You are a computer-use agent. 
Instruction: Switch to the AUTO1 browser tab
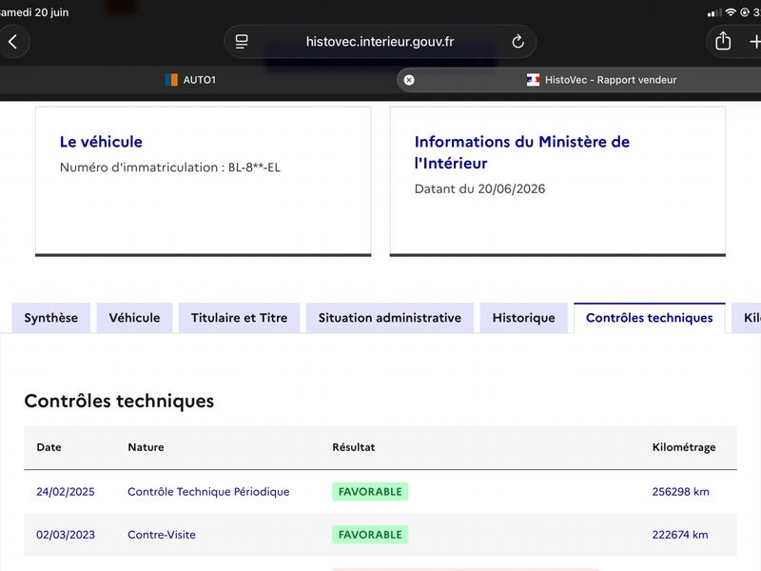point(190,80)
